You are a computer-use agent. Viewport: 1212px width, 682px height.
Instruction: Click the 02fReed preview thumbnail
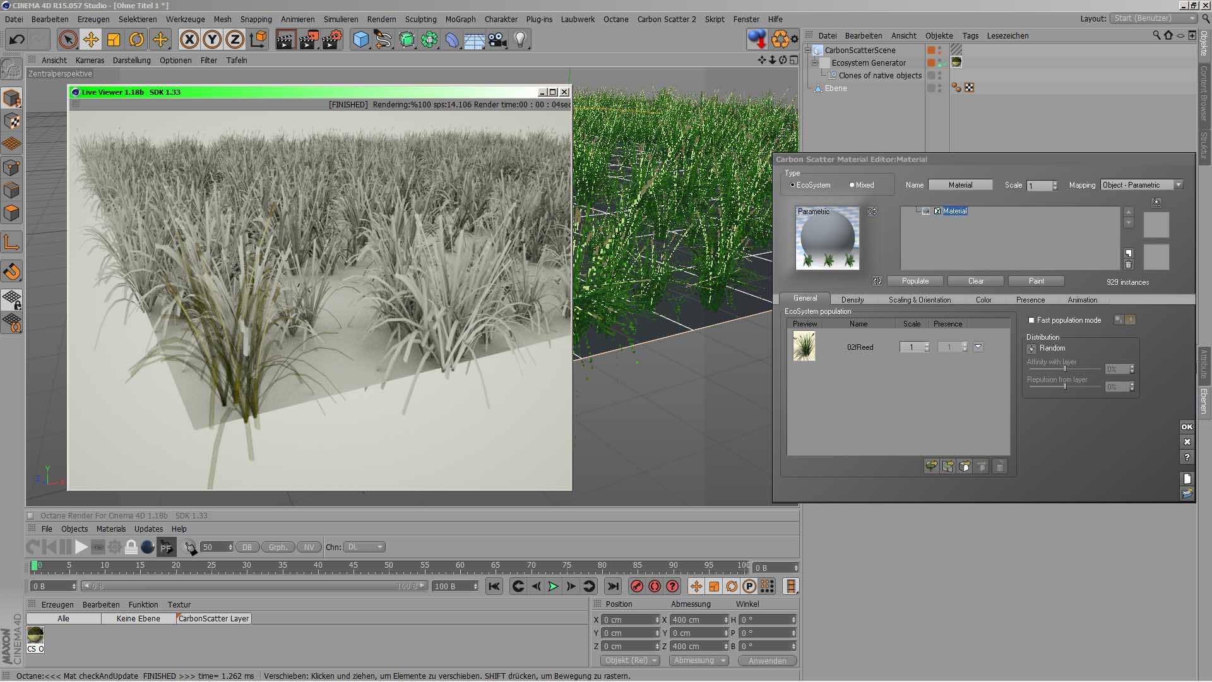pyautogui.click(x=804, y=347)
